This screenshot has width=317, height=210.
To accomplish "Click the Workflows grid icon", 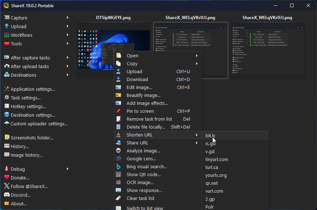I will click(x=6, y=35).
